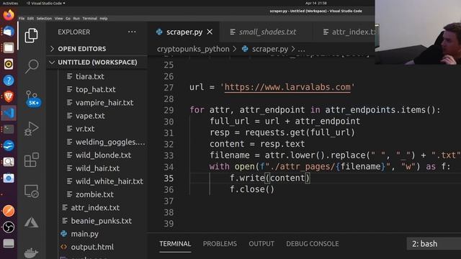Open vampire_hair.txt file
Screen dimensions: 461x259
104,102
